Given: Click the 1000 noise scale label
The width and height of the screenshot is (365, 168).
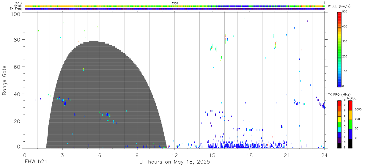Looking at the screenshot, I should pos(357,119).
